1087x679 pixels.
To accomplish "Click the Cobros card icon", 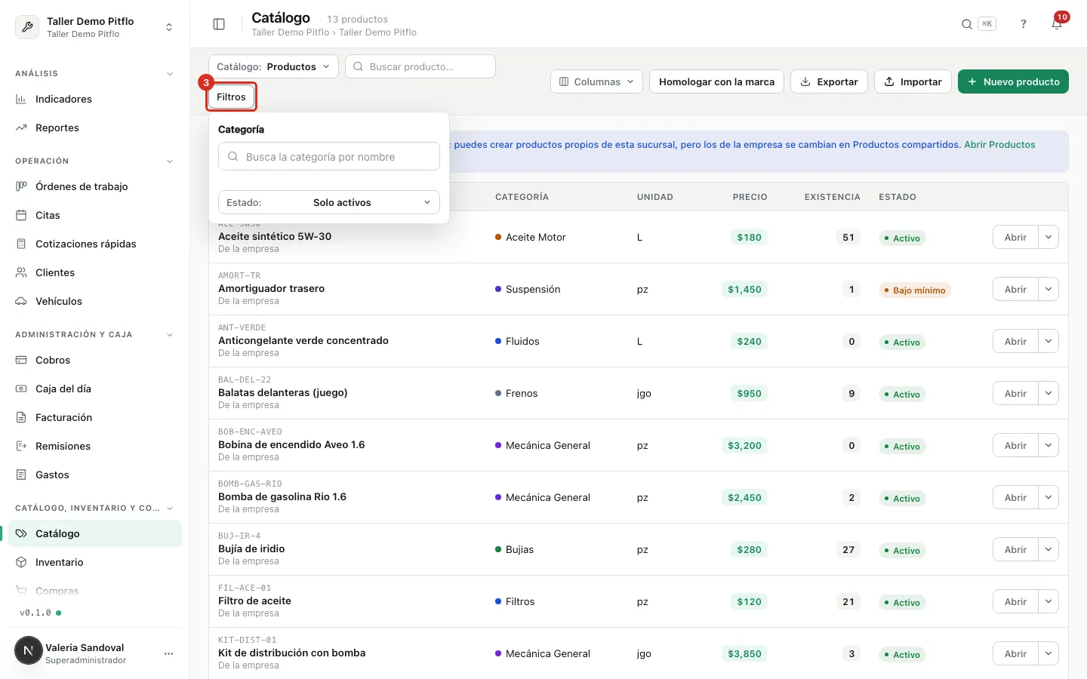I will [21, 360].
